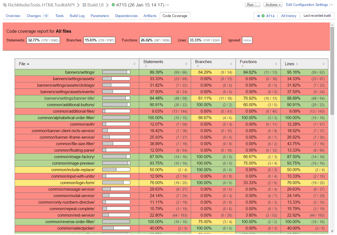Click sort arrows at right of Lines header
Image resolution: width=337 pixels, height=235 pixels.
(323, 64)
